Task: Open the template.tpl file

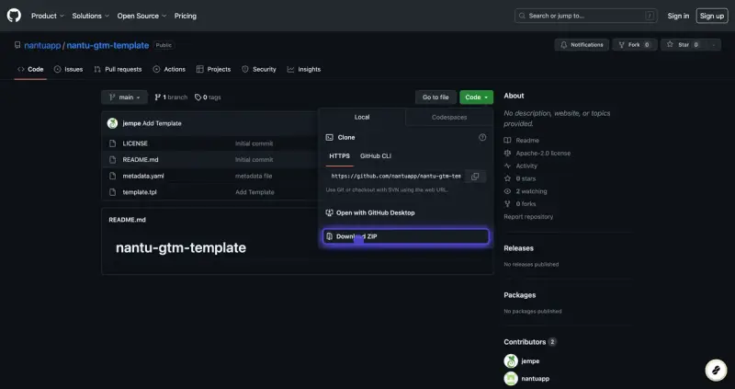Action: pyautogui.click(x=140, y=192)
